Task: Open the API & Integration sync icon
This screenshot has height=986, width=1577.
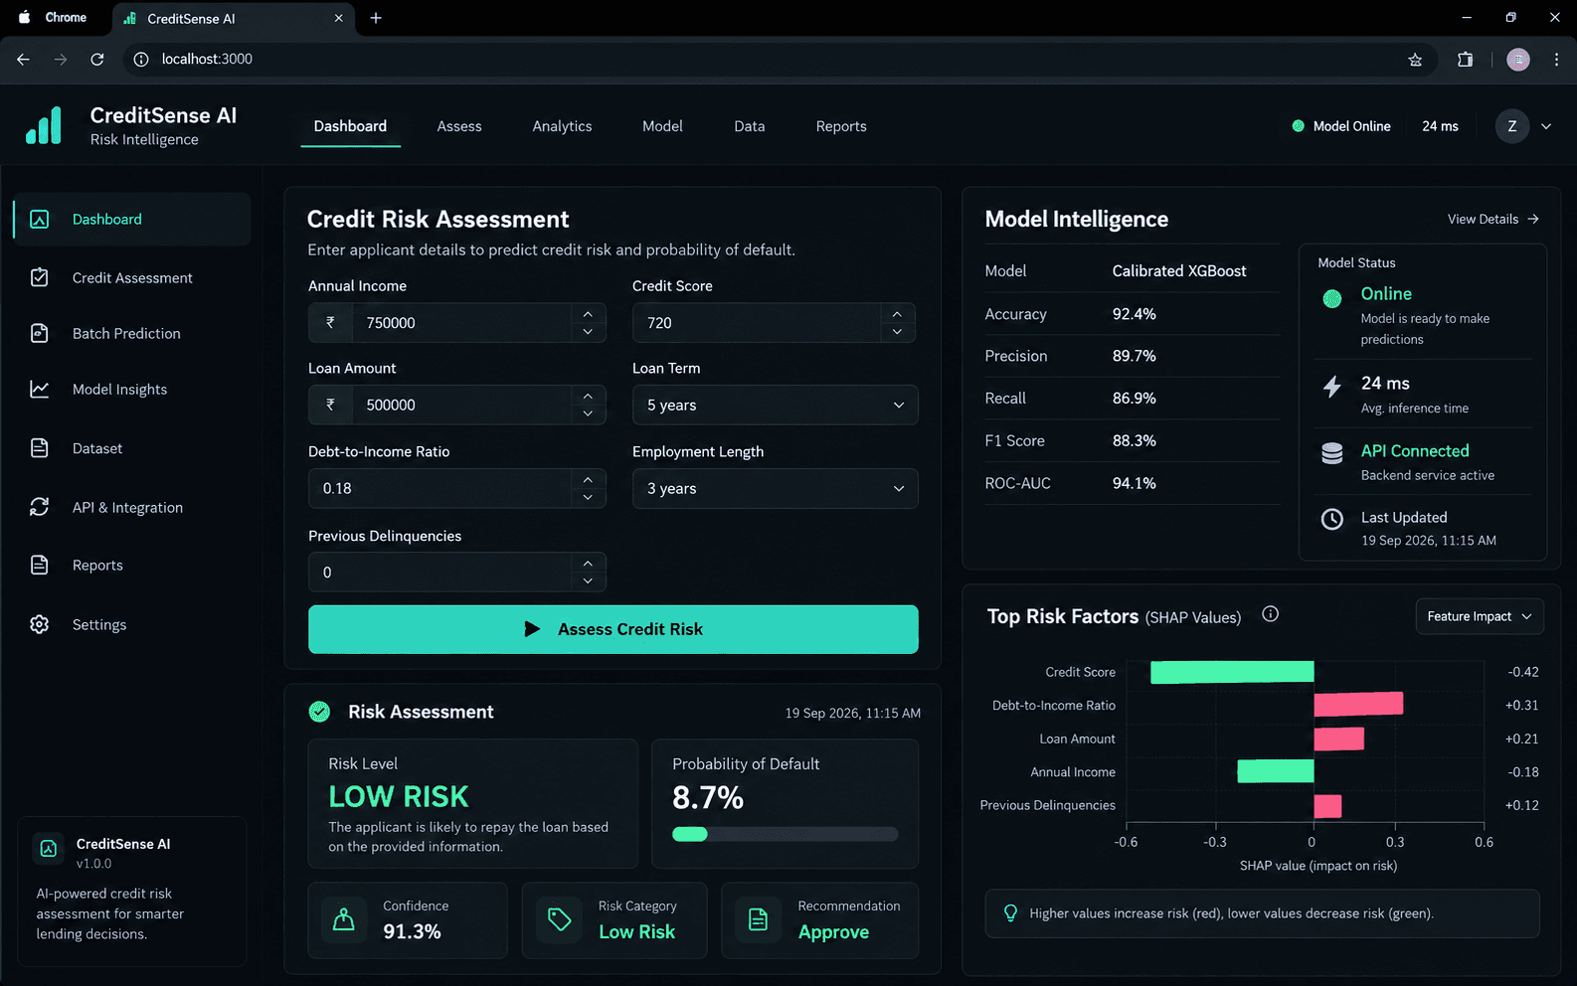Action: click(40, 507)
